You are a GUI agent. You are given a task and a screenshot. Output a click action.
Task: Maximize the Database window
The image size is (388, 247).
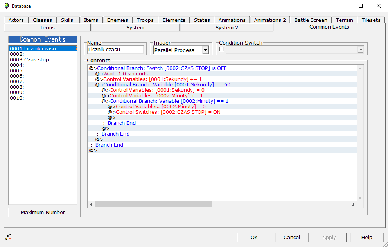(x=361, y=6)
